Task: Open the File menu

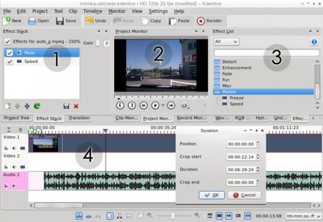Action: (7, 11)
